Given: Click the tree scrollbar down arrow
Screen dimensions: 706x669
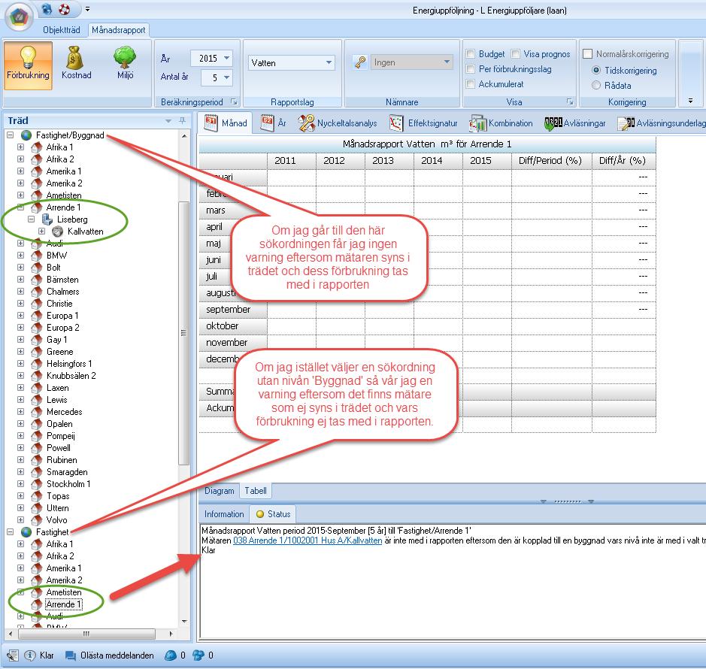Looking at the screenshot, I should (184, 622).
